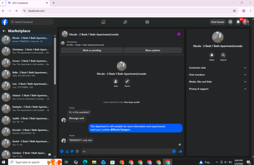The height and width of the screenshot is (165, 254).
Task: Open the listing thumbnail in right panel
Action: (218, 37)
